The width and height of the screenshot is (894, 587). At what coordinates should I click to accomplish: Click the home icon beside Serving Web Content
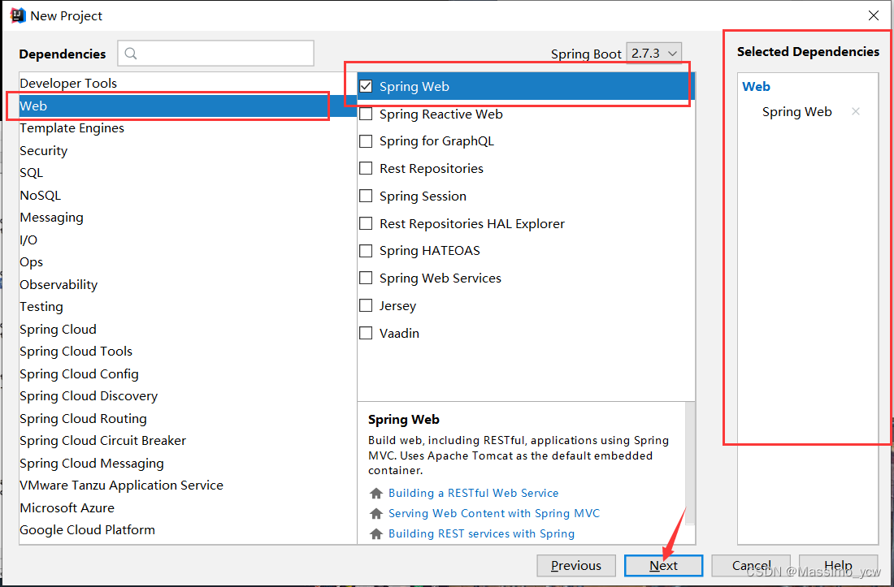pos(375,514)
